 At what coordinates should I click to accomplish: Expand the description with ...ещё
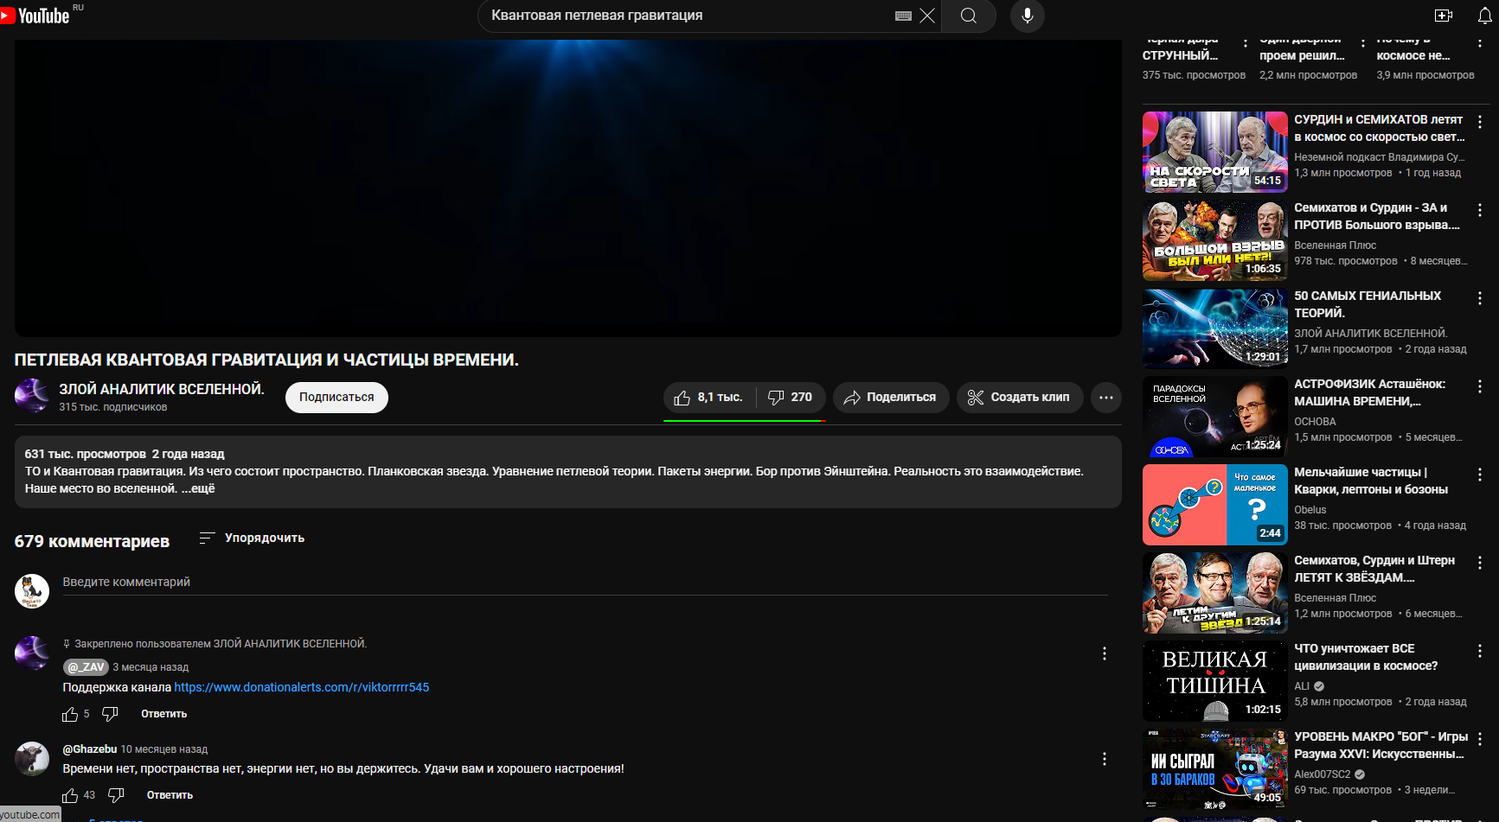click(198, 489)
